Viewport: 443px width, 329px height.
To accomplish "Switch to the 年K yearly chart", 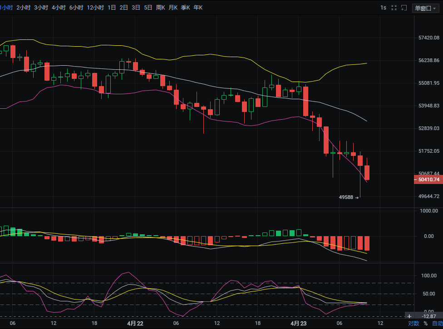I will coord(198,8).
